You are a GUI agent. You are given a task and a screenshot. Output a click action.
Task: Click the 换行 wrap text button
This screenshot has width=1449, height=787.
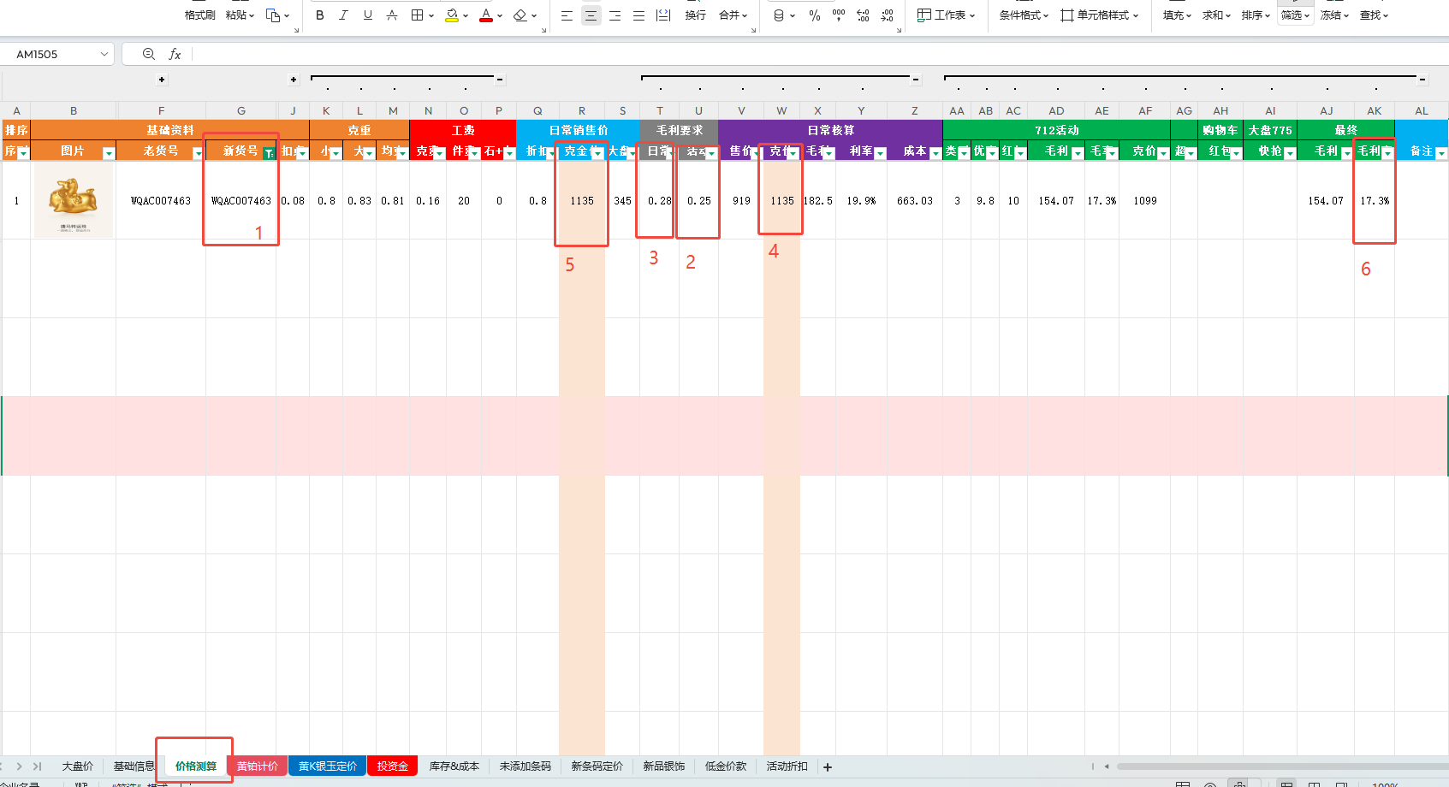click(695, 15)
